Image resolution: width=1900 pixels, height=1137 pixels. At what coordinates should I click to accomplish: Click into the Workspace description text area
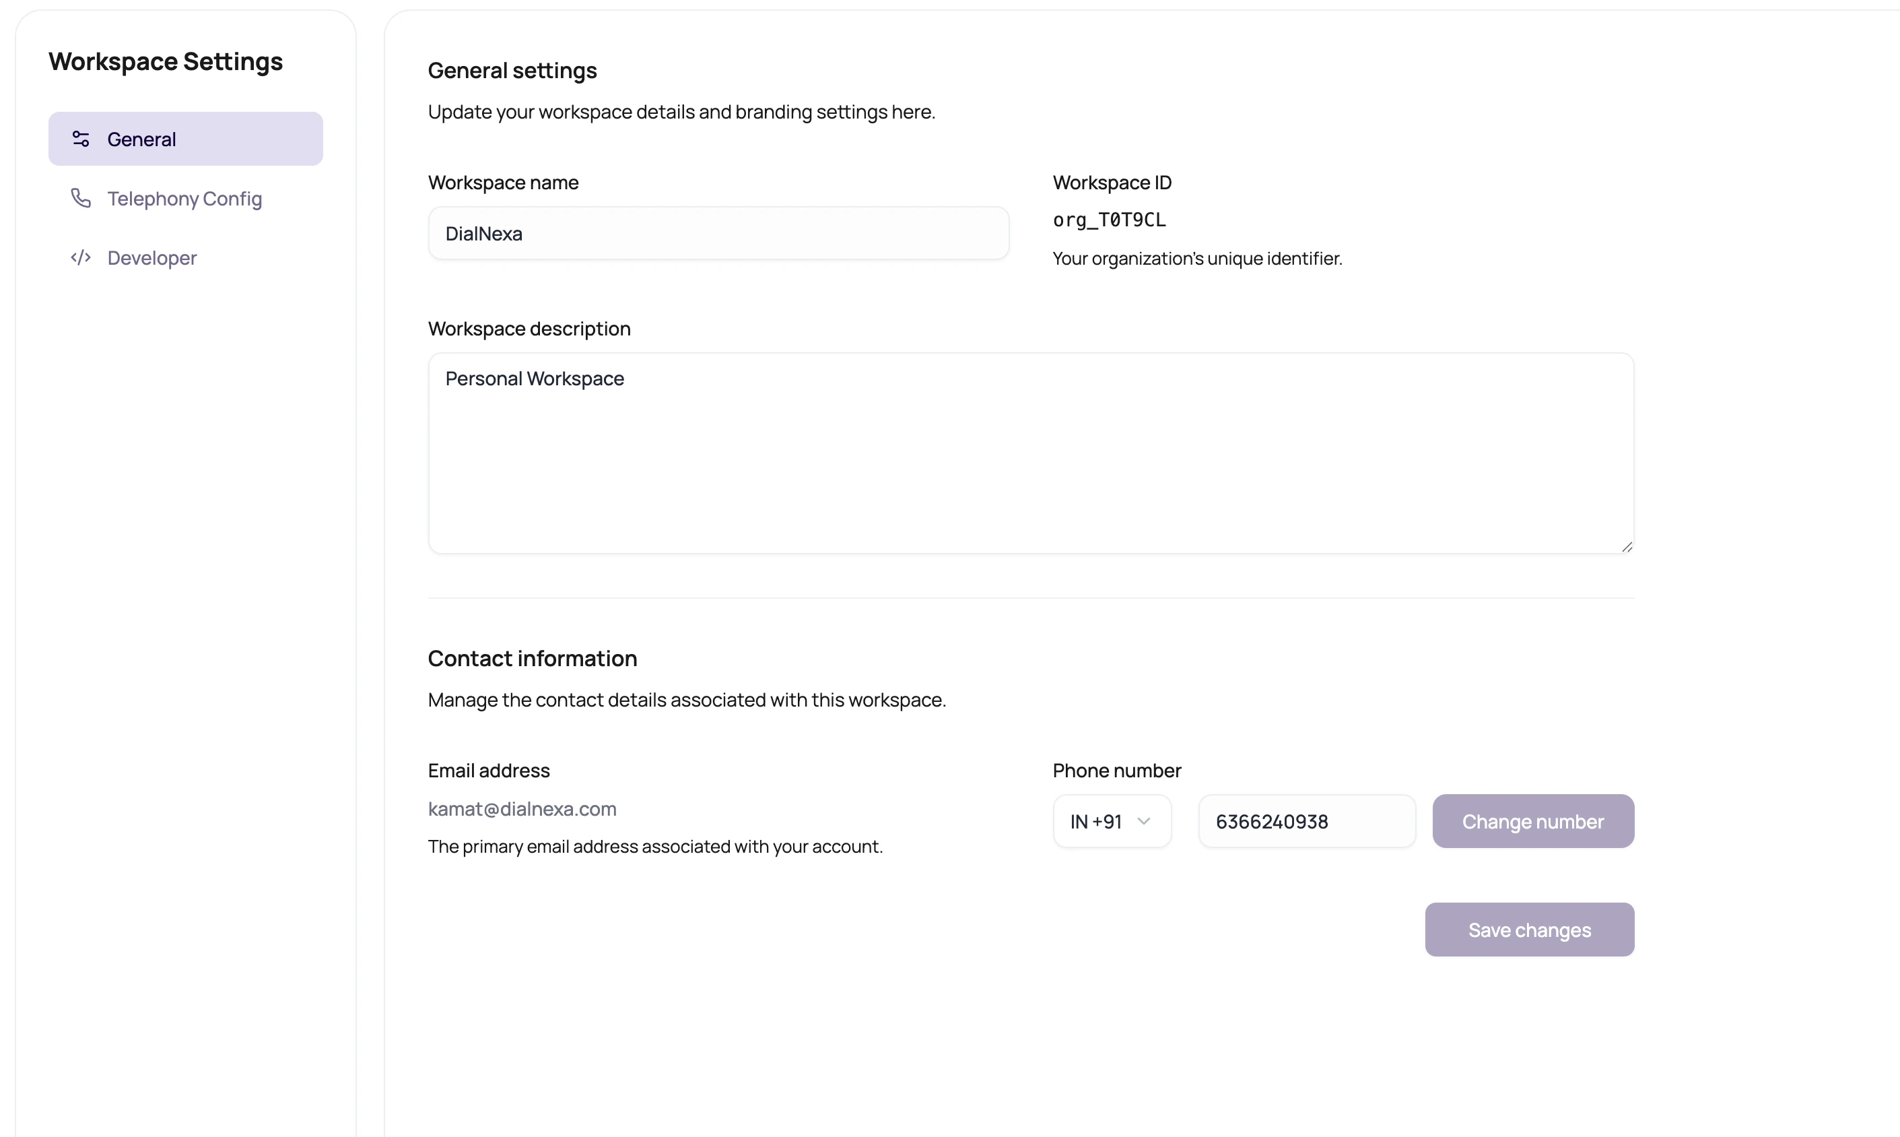tap(1031, 453)
